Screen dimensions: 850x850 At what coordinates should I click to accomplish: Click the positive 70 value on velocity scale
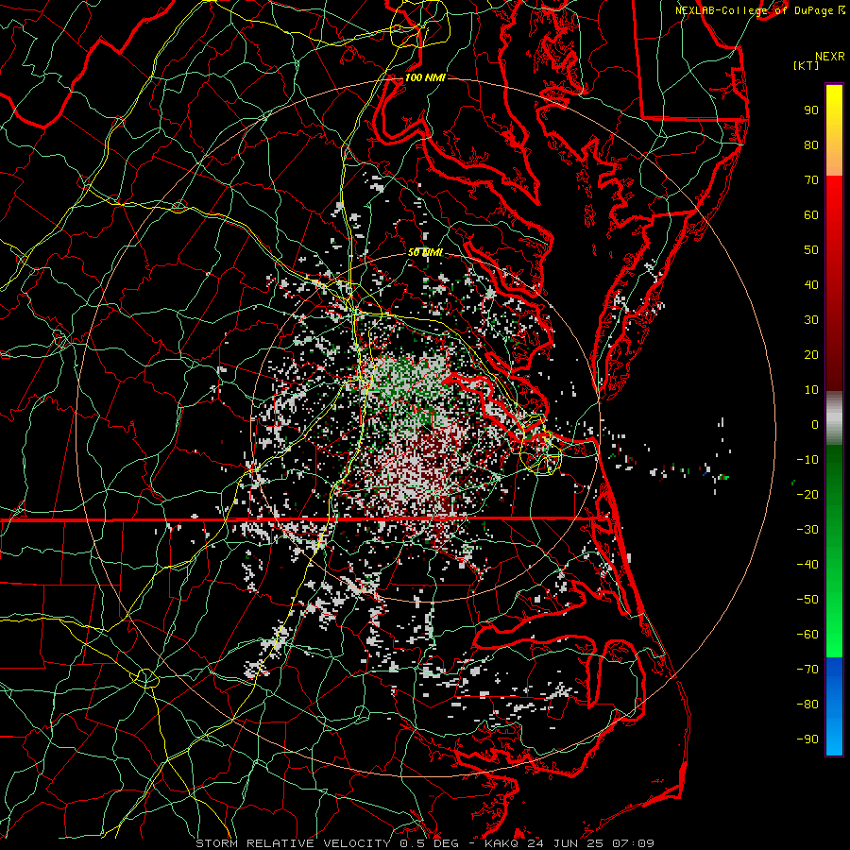(811, 180)
